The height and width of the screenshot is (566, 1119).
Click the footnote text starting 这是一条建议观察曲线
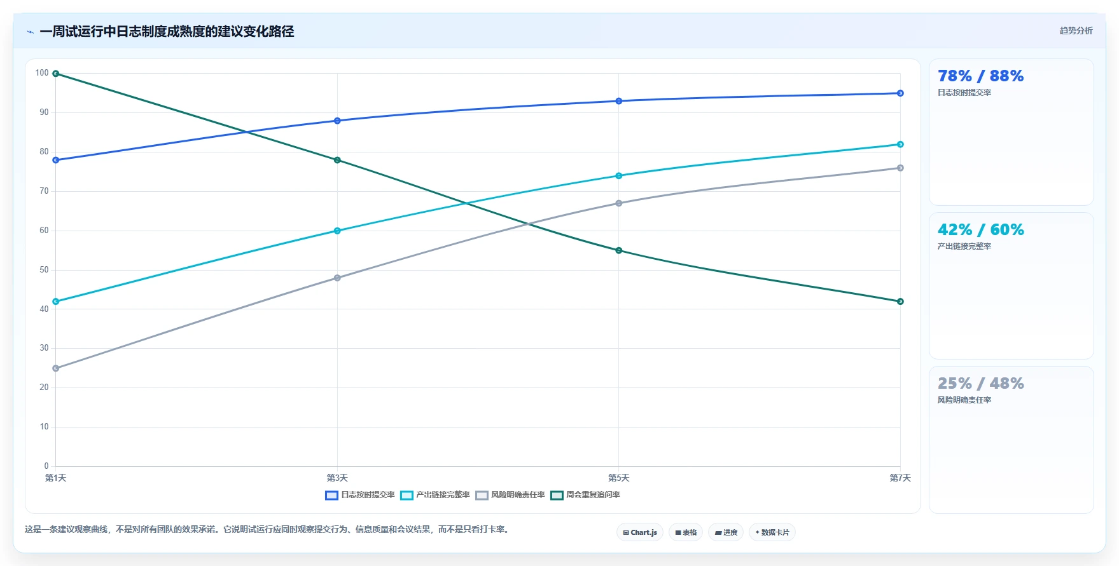click(x=268, y=529)
